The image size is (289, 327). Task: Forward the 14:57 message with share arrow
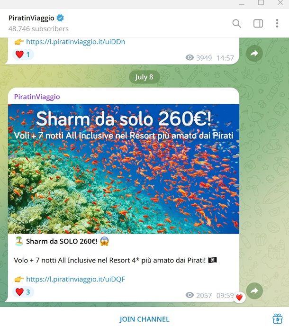click(254, 54)
